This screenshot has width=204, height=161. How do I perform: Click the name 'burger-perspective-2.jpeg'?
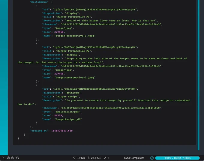point(75,78)
